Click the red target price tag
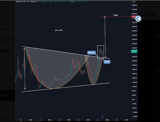The width and height of the screenshot is (160, 122). 133,17
